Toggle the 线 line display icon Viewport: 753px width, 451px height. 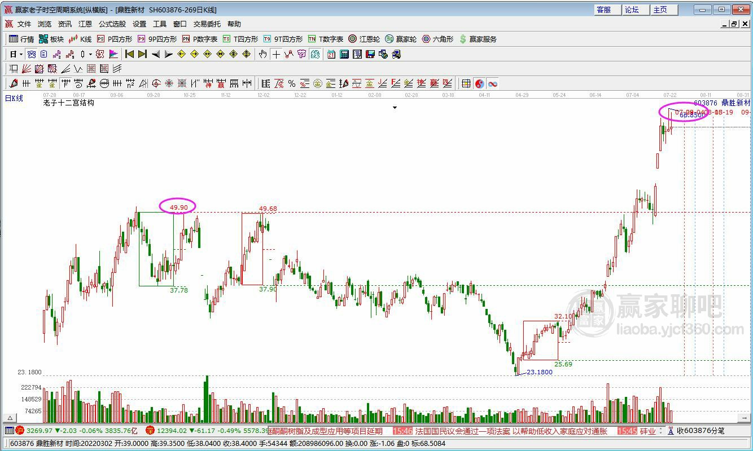[315, 54]
